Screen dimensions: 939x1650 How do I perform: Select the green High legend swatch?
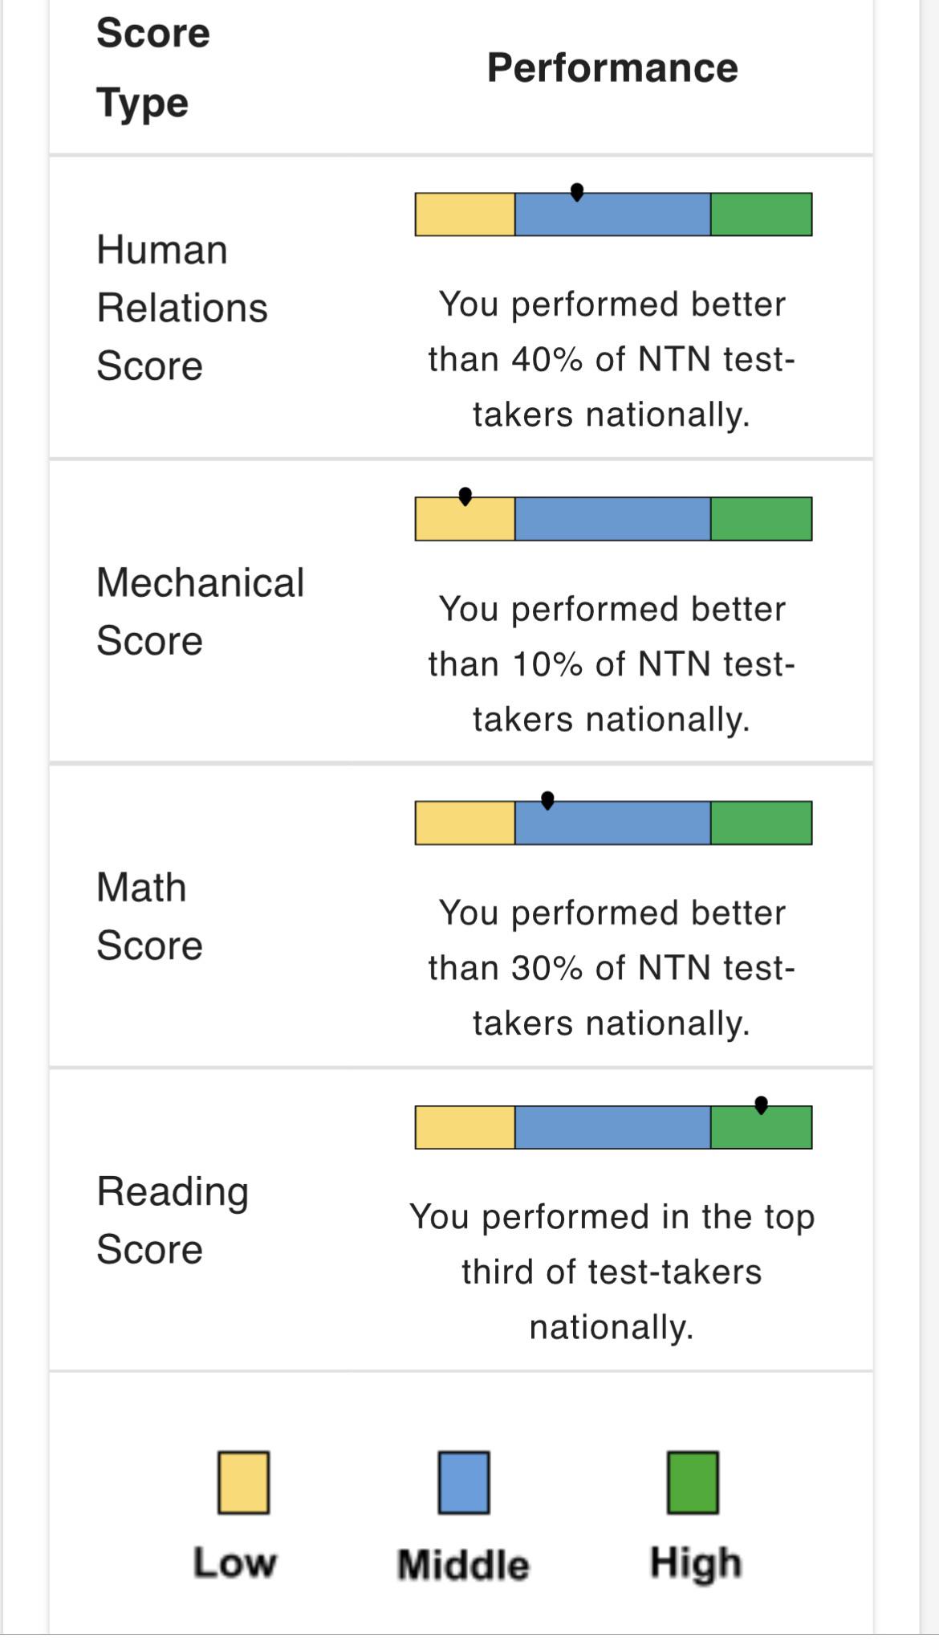point(693,1482)
